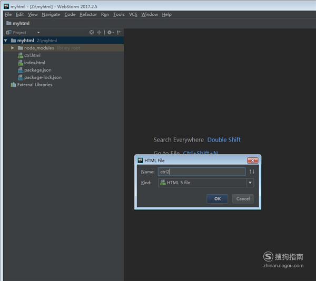Expand the node_modules folder
The image size is (316, 281).
click(x=13, y=48)
